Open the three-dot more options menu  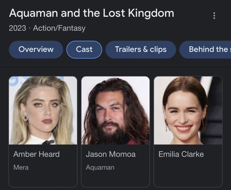click(x=214, y=16)
